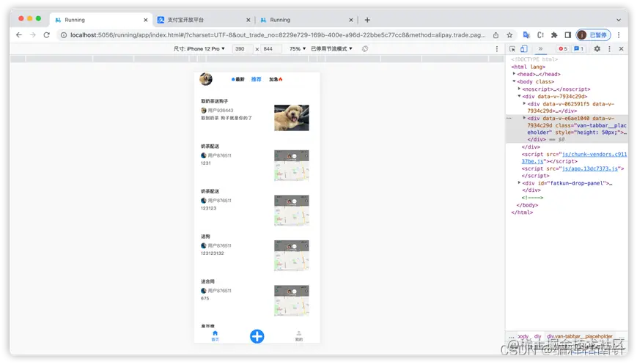Click the URL in the address bar
Viewport: 637px width, 364px height.
pyautogui.click(x=278, y=35)
